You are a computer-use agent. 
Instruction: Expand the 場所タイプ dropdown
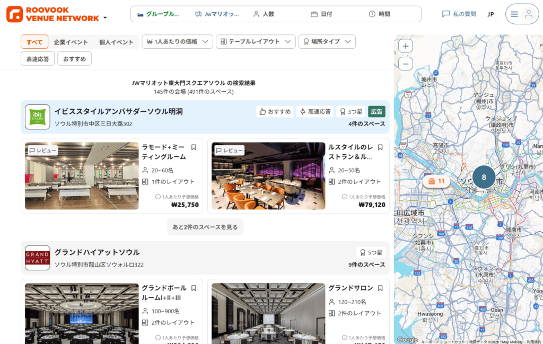pyautogui.click(x=327, y=41)
